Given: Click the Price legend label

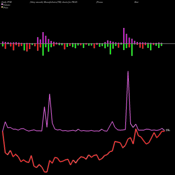Looking at the screenshot, I should (x=6, y=8).
